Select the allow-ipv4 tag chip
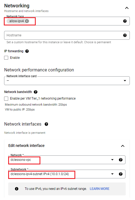 (x=17, y=21)
